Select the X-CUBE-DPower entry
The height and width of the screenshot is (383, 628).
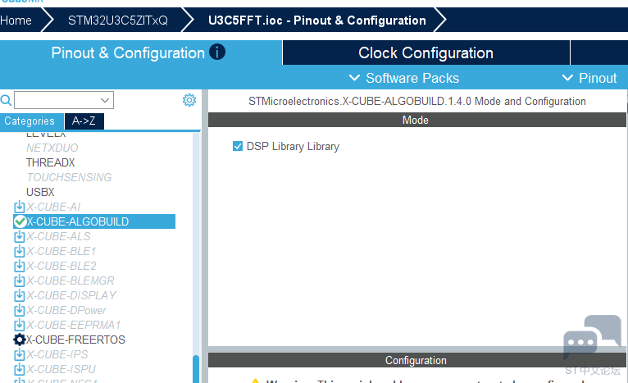(x=66, y=311)
